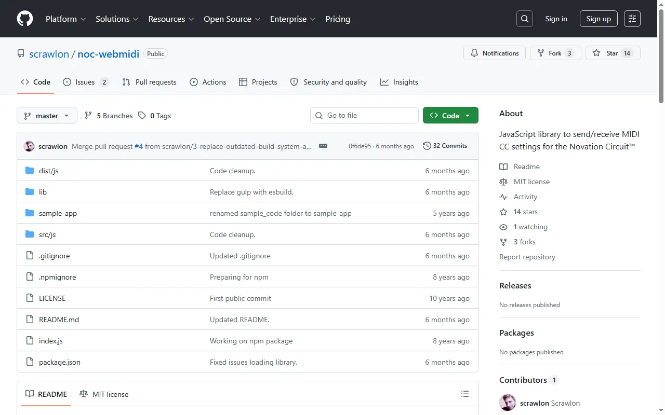This screenshot has width=665, height=415.
Task: Star the repository with the Star button
Action: (613, 53)
